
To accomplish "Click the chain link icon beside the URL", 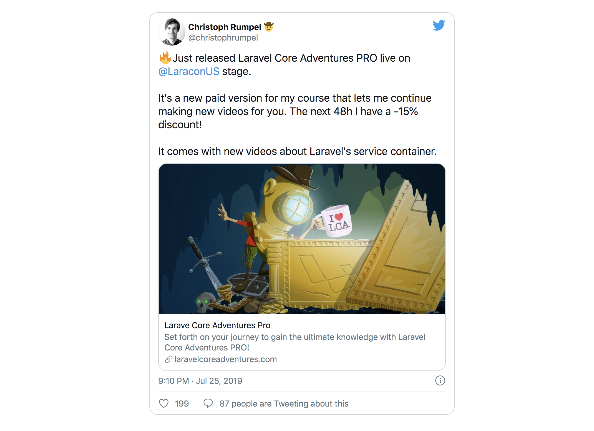I will click(x=168, y=359).
